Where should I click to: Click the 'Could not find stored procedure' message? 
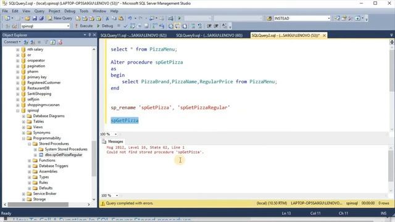[x=155, y=152]
